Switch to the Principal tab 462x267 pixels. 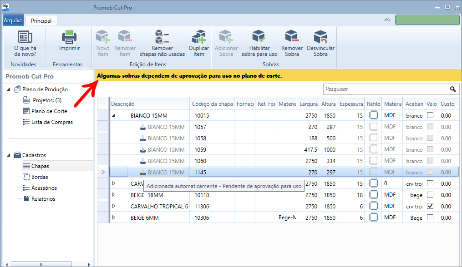point(41,20)
